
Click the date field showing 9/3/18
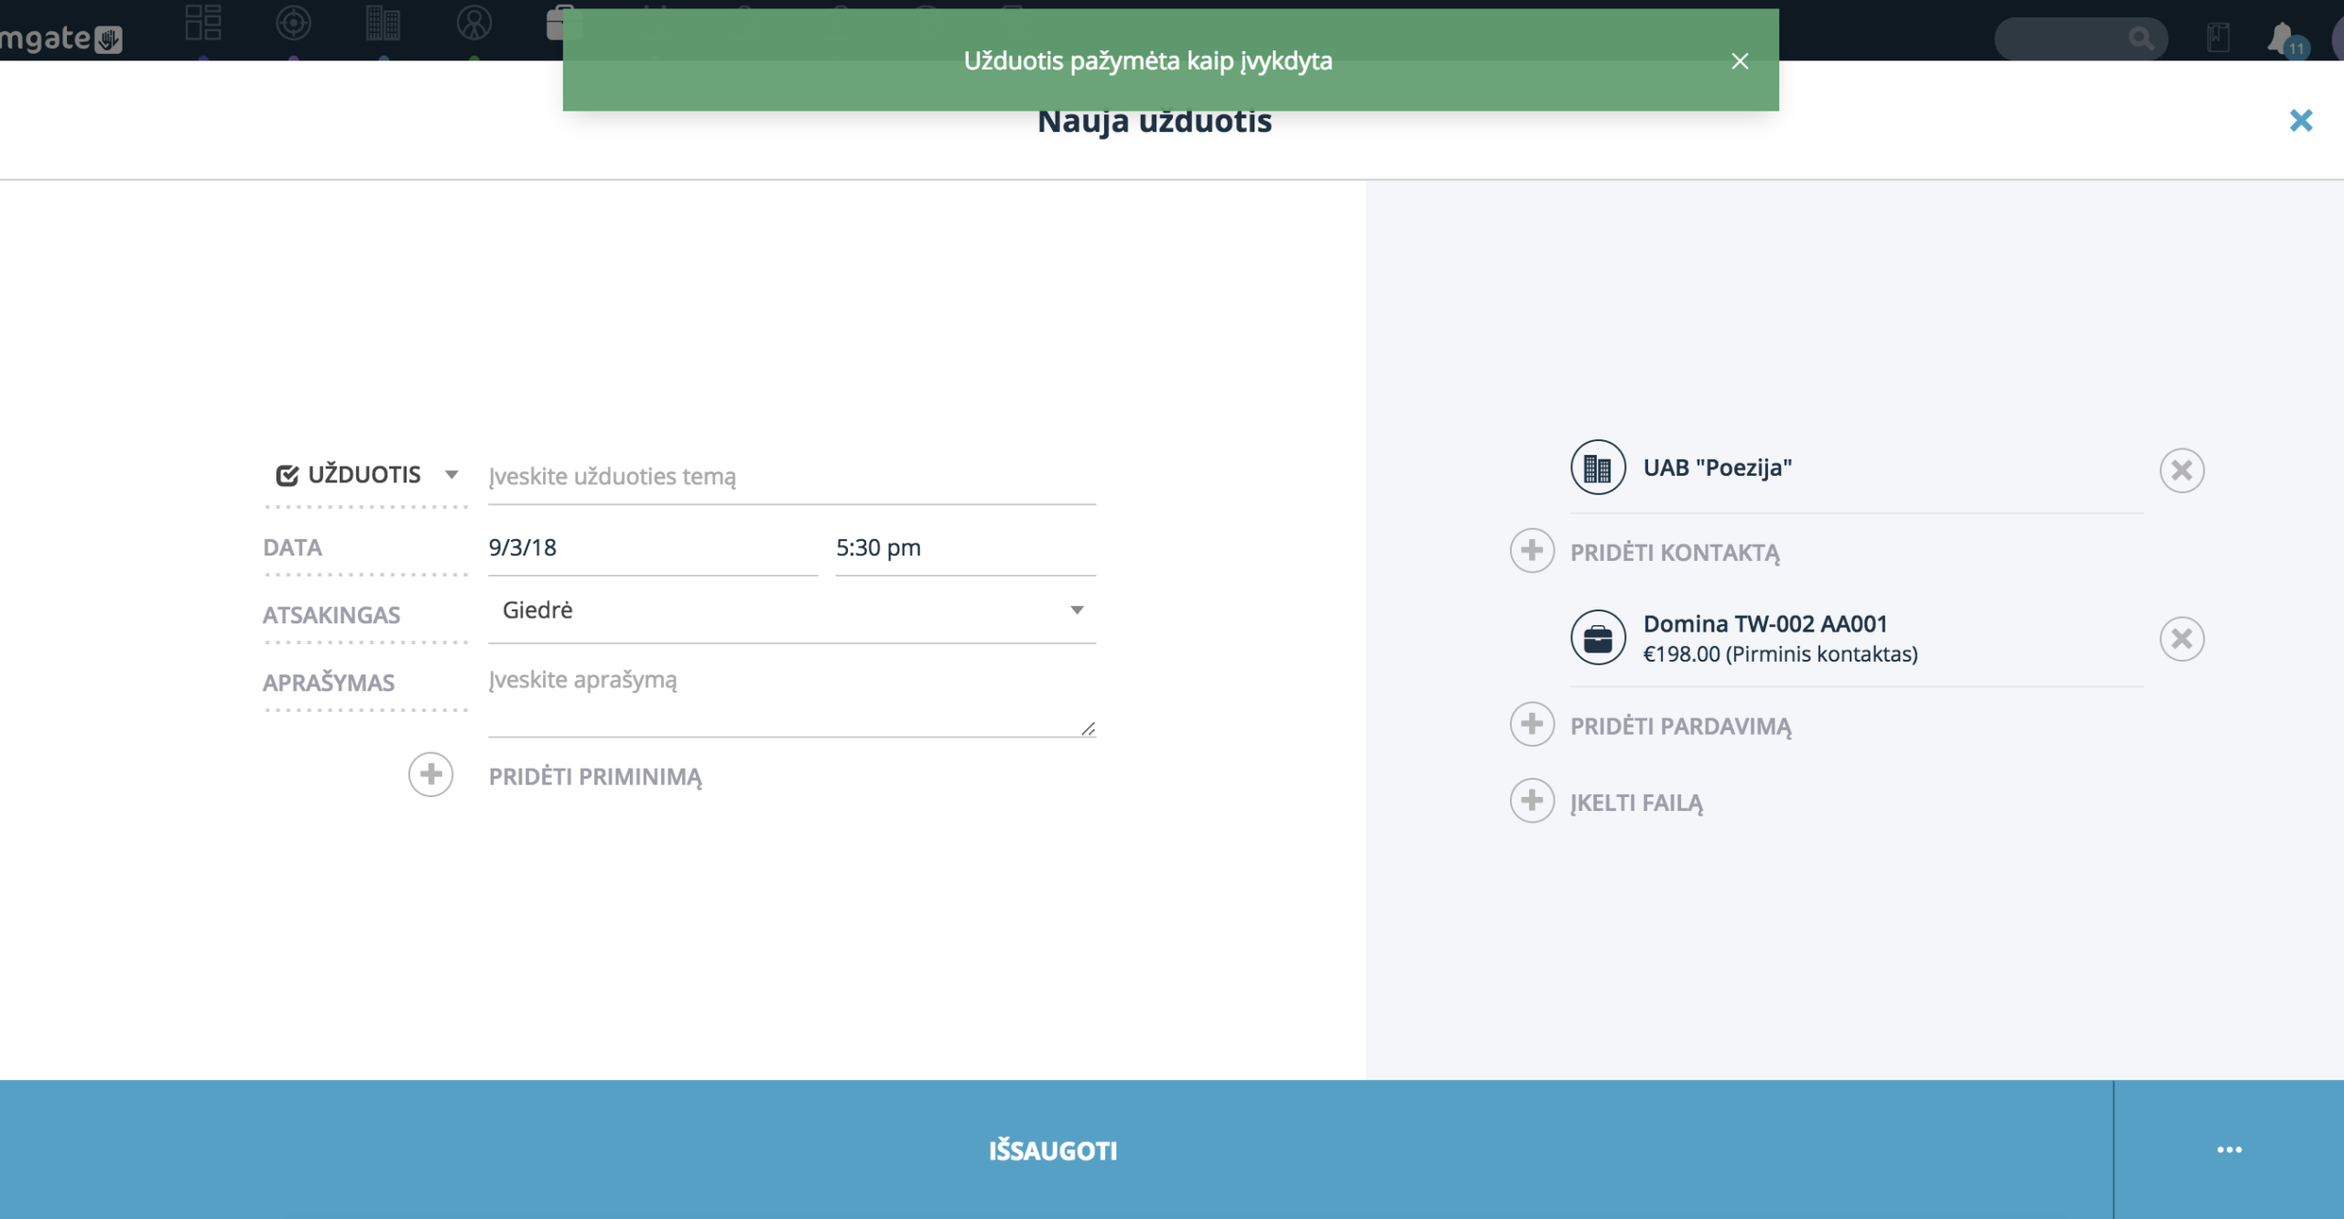pos(652,547)
